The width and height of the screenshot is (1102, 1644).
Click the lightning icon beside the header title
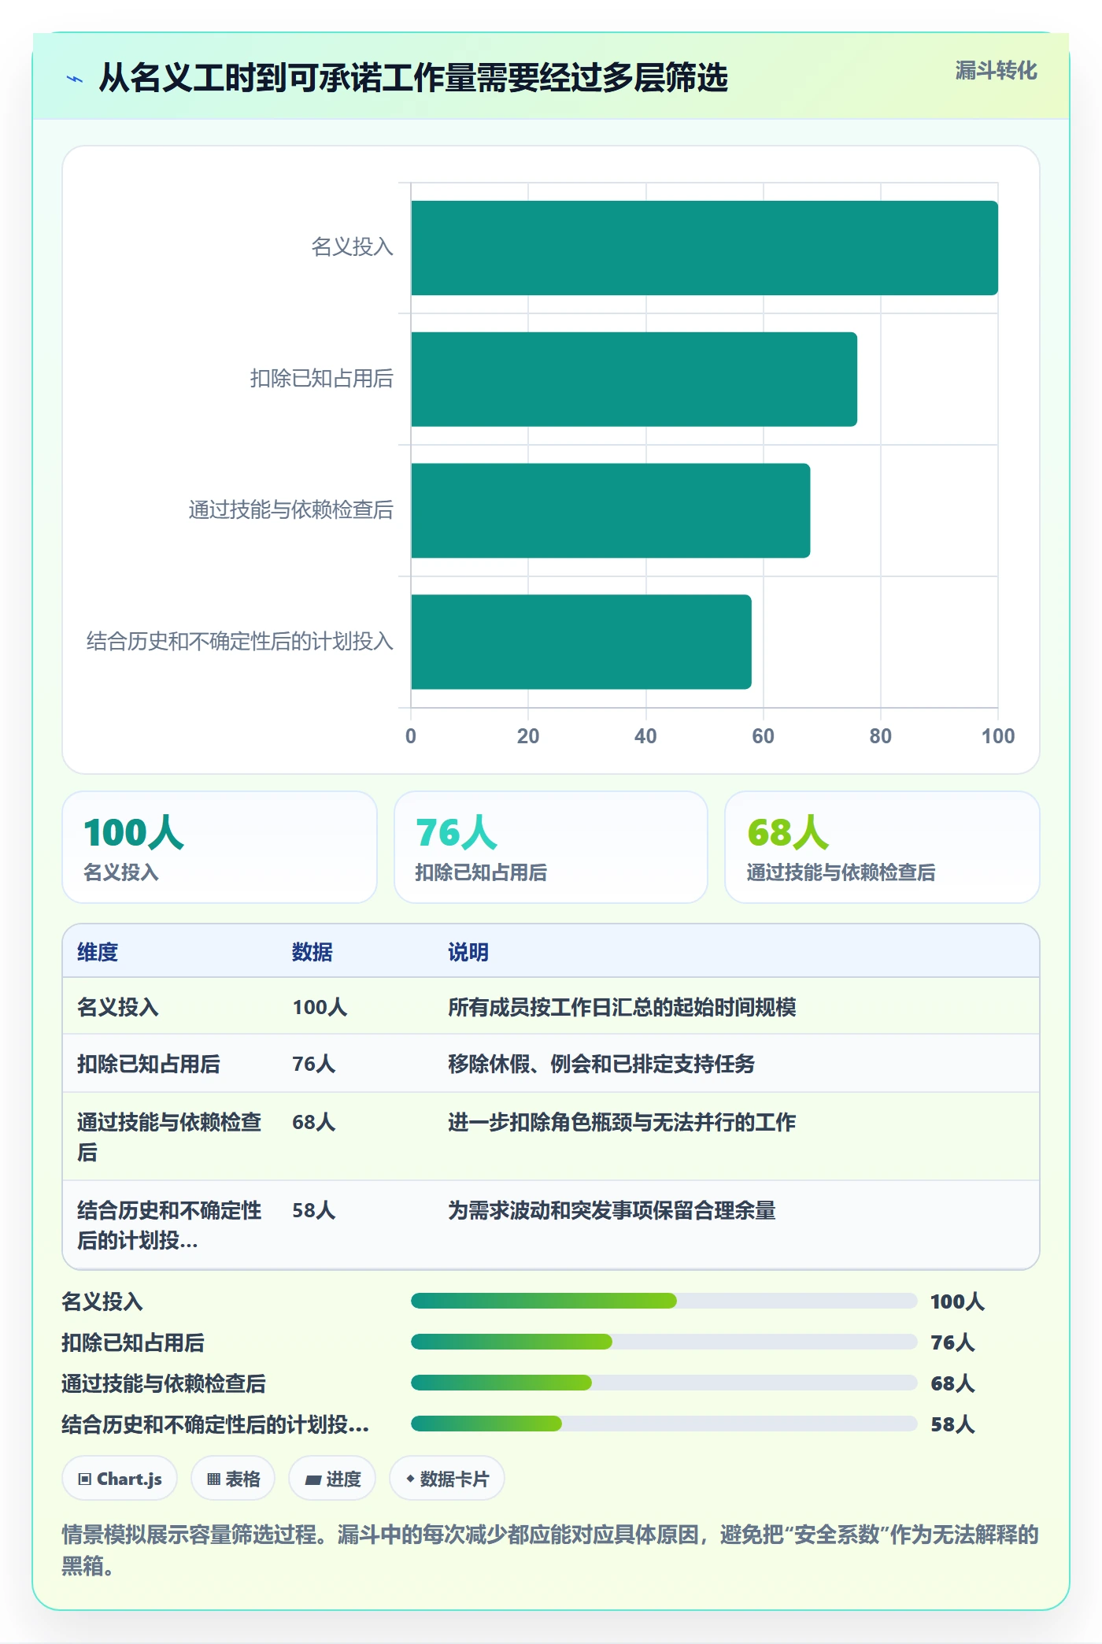[x=75, y=79]
